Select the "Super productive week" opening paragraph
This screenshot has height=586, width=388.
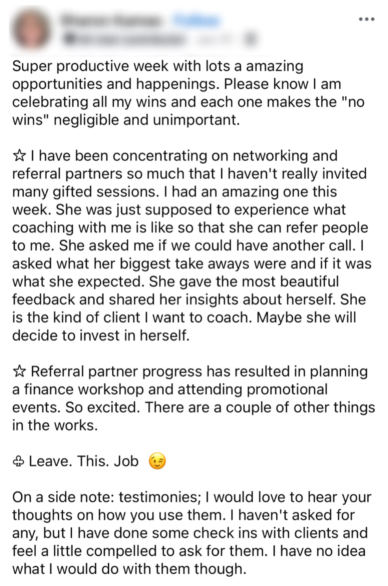pos(188,93)
